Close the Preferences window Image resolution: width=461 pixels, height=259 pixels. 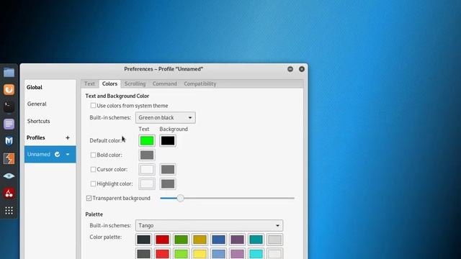tap(302, 69)
